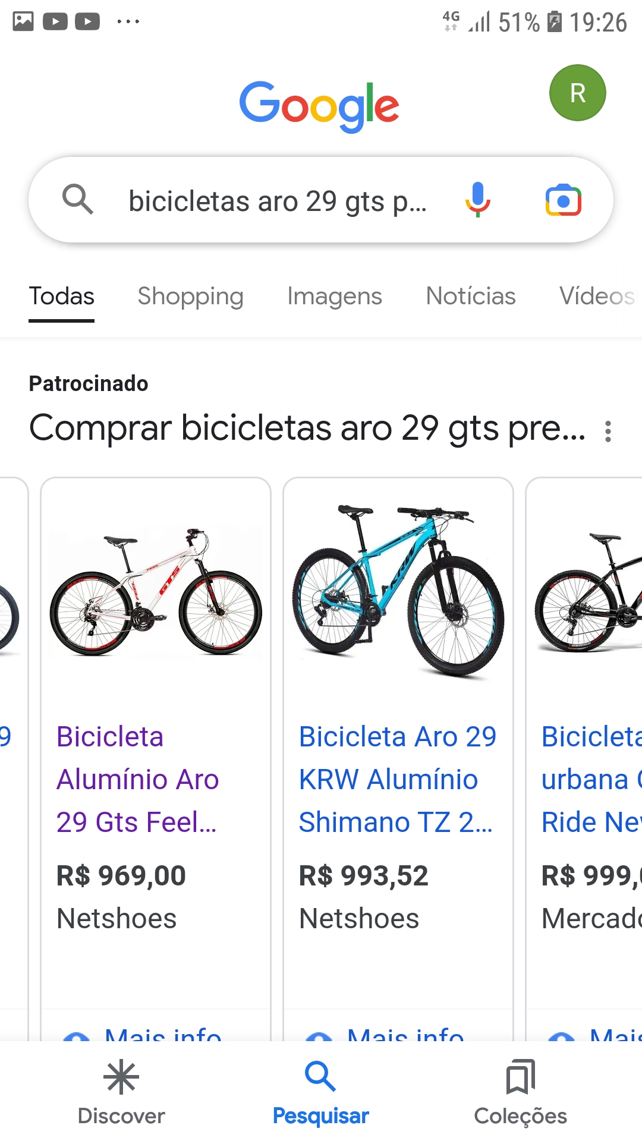The image size is (642, 1141).
Task: Tap the white GTS bicycle image
Action: (x=156, y=591)
